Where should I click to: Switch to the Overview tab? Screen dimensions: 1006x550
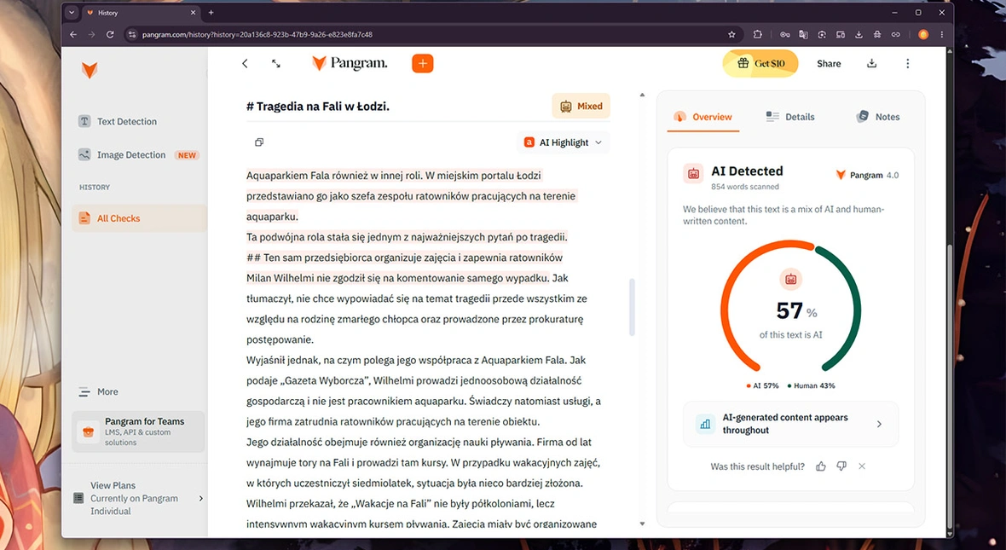(x=702, y=117)
